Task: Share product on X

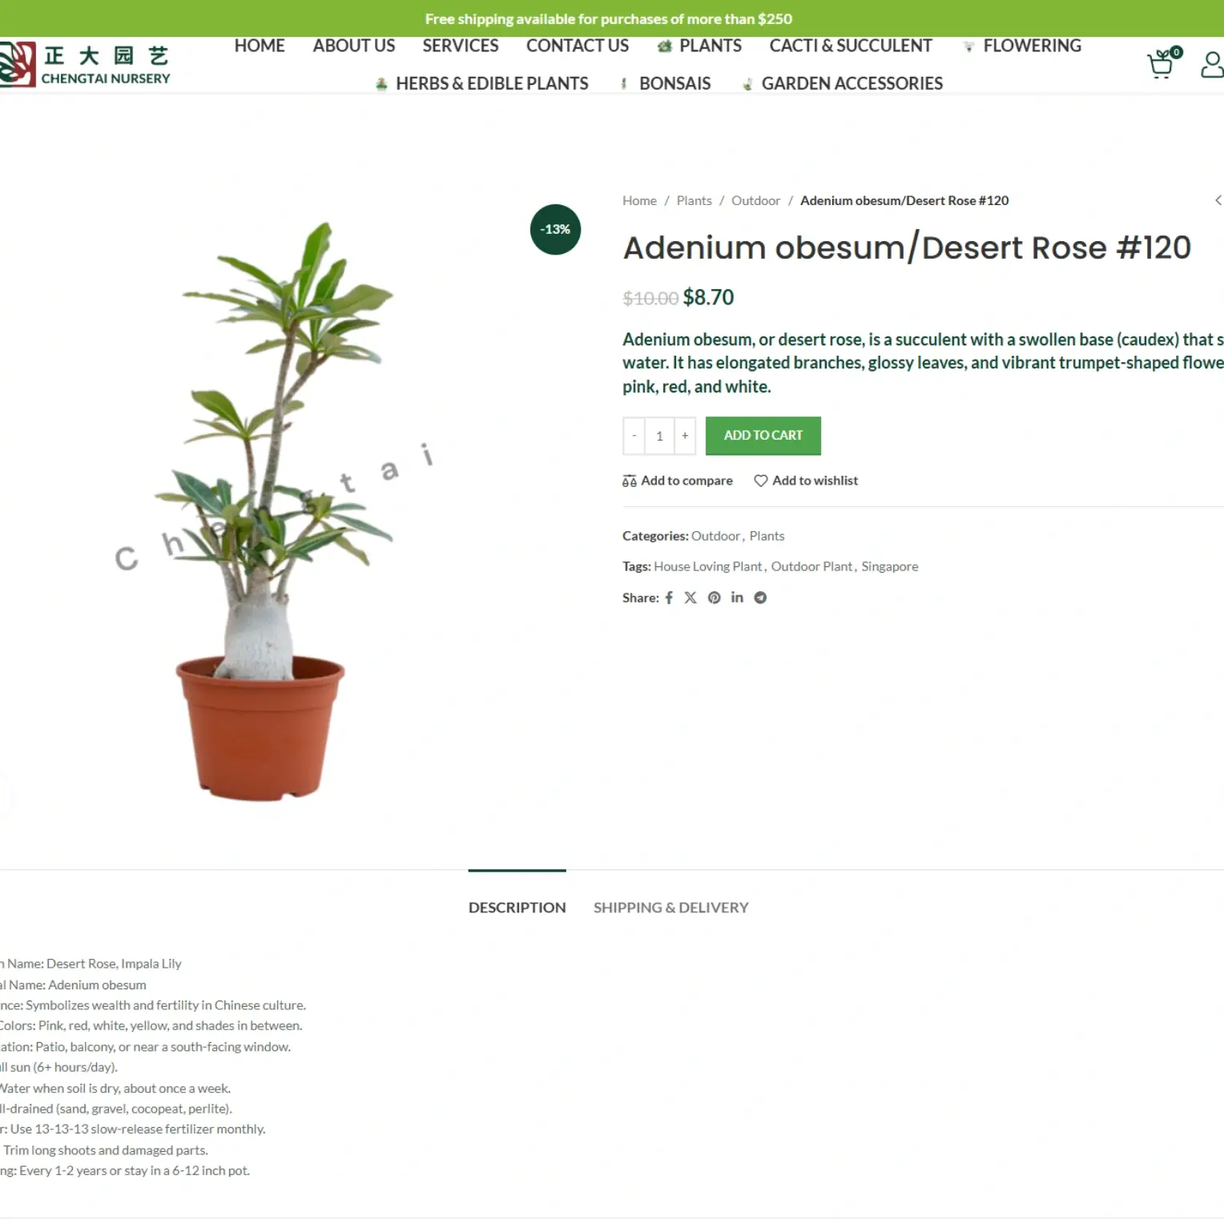Action: coord(691,598)
